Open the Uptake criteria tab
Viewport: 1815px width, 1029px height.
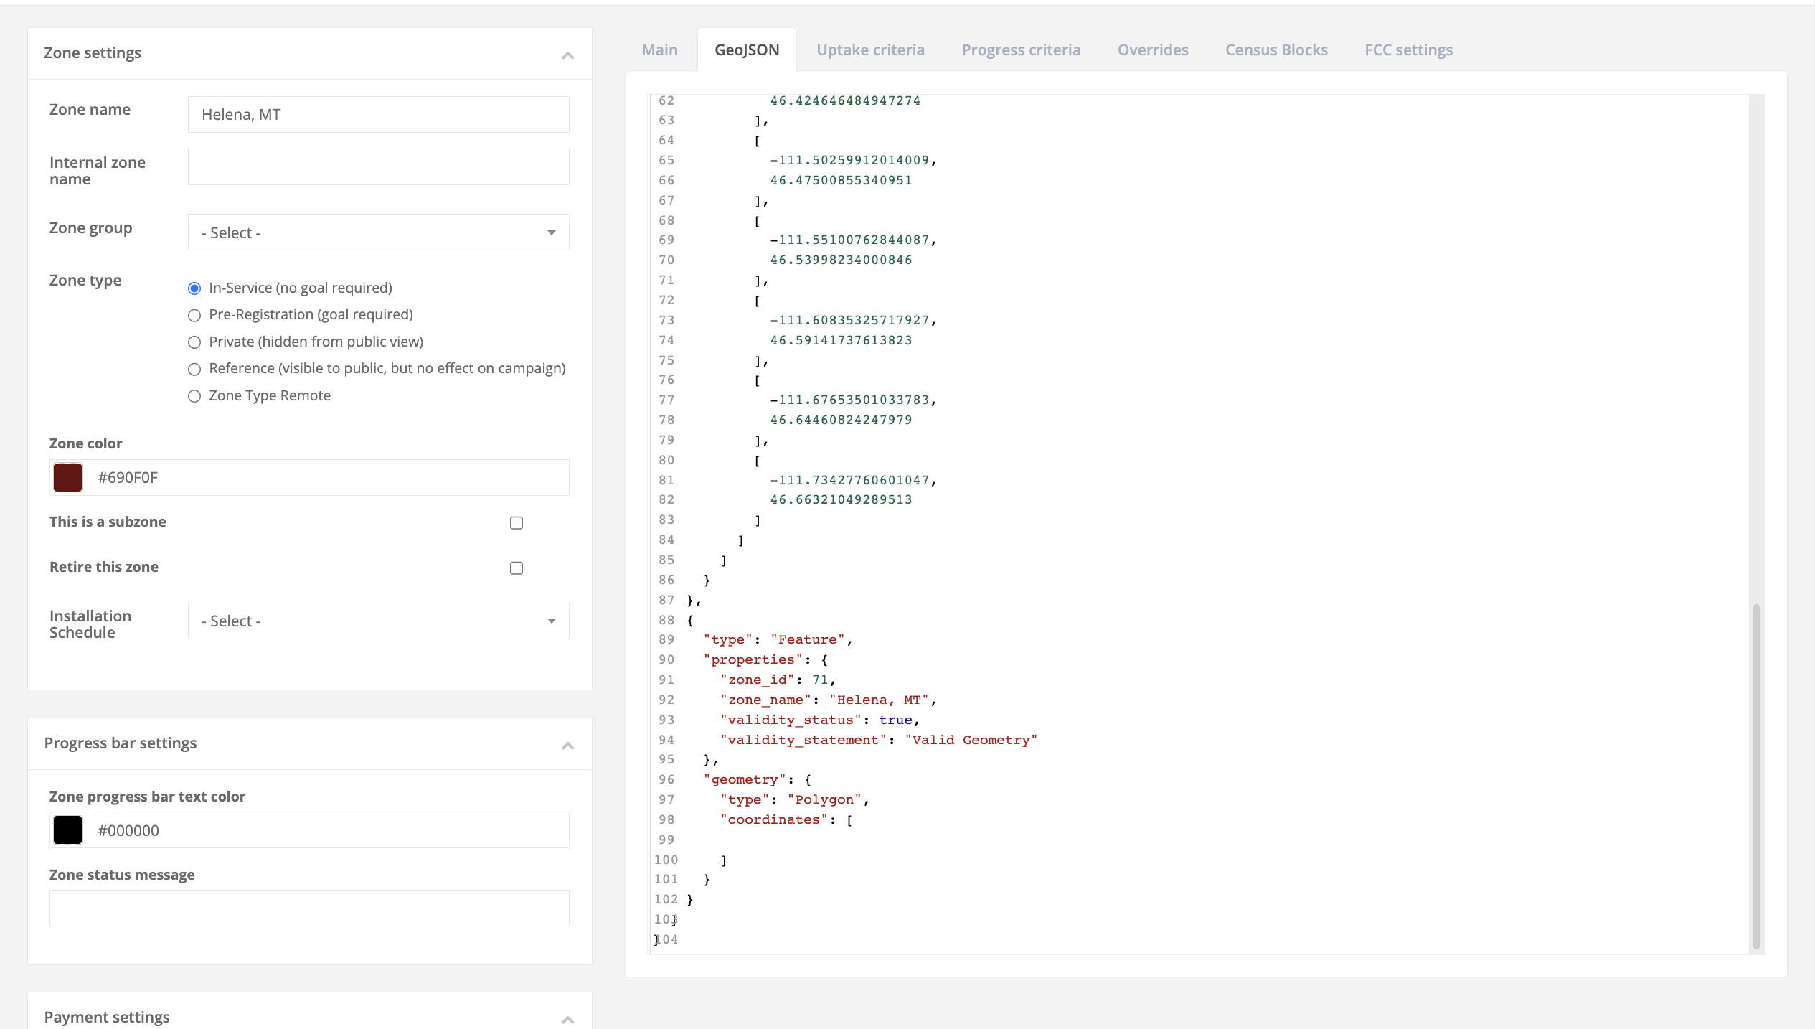tap(870, 50)
